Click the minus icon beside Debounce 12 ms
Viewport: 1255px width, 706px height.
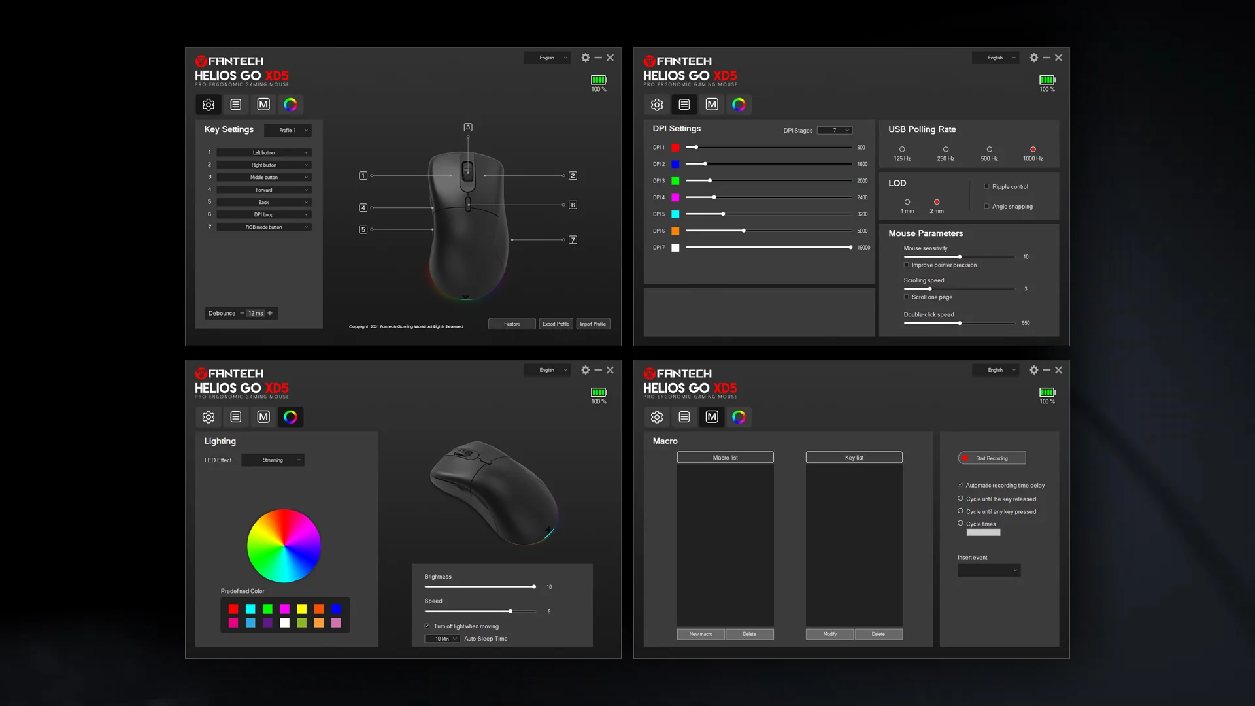click(242, 313)
